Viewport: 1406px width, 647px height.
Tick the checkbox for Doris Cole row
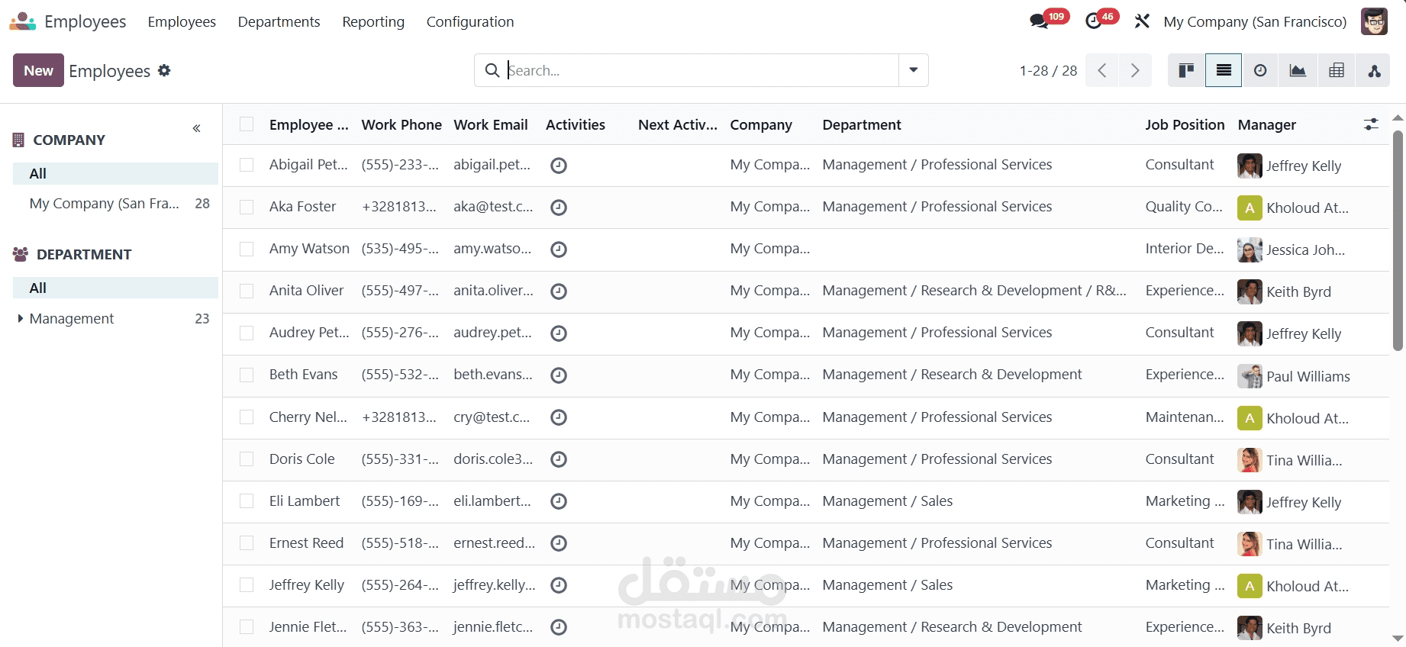point(247,459)
